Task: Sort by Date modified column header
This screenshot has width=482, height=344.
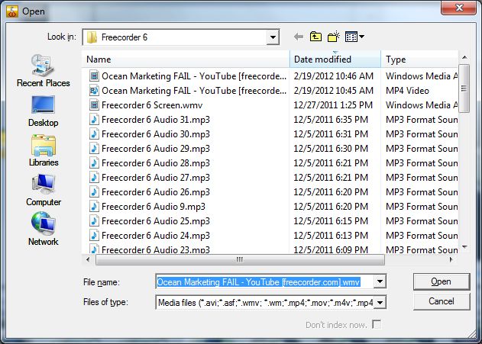Action: click(335, 59)
